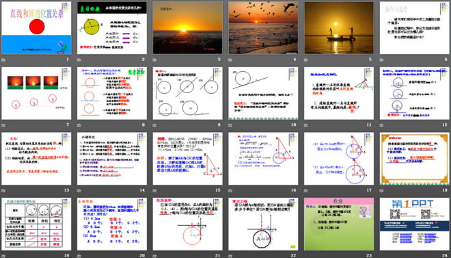Viewport: 451px width, 258px height.
Task: Click the slide number label 9
Action: tap(219, 125)
